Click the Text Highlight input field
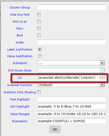 point(72,99)
